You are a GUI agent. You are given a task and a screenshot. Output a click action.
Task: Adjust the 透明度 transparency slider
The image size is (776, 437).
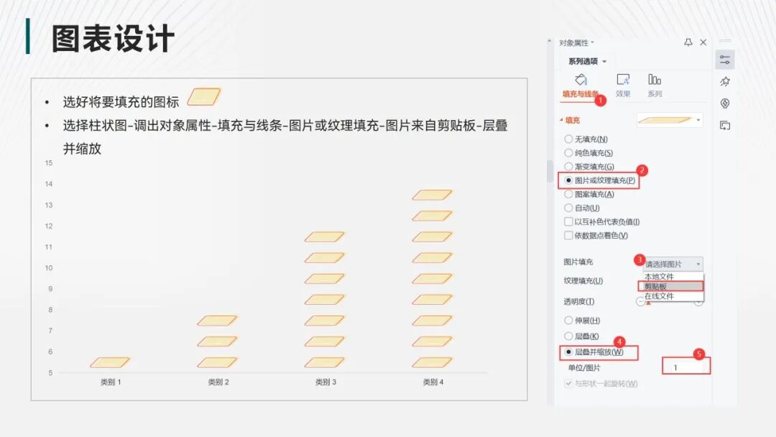(670, 301)
